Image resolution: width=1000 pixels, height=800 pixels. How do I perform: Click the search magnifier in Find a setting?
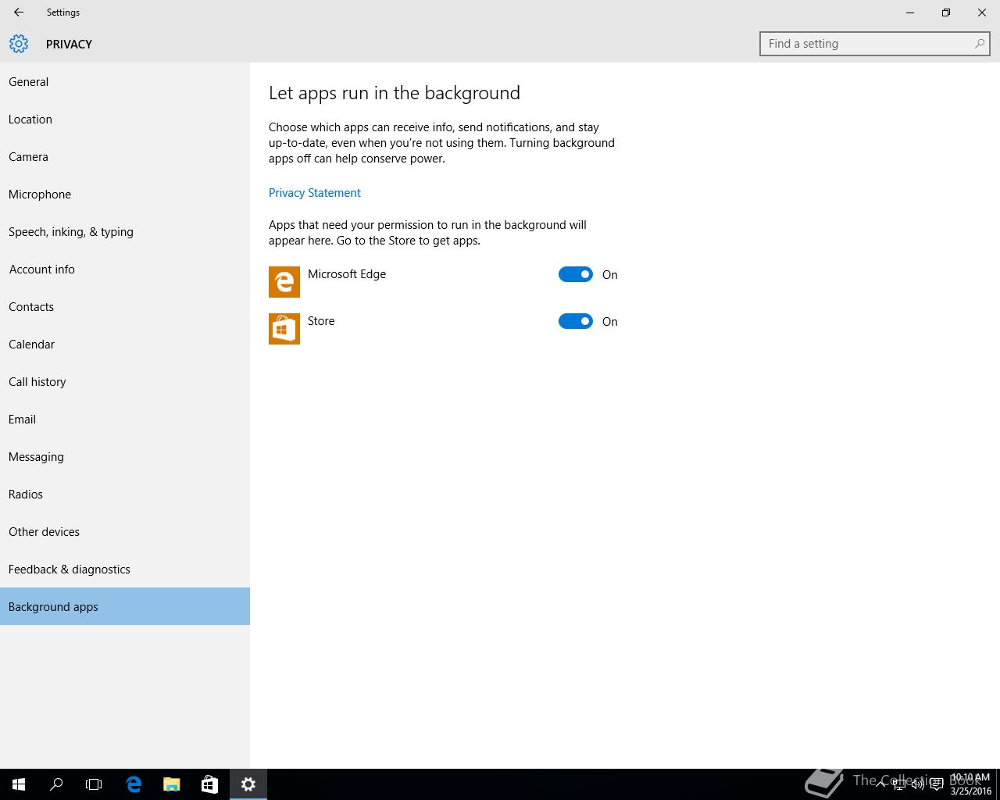[979, 44]
